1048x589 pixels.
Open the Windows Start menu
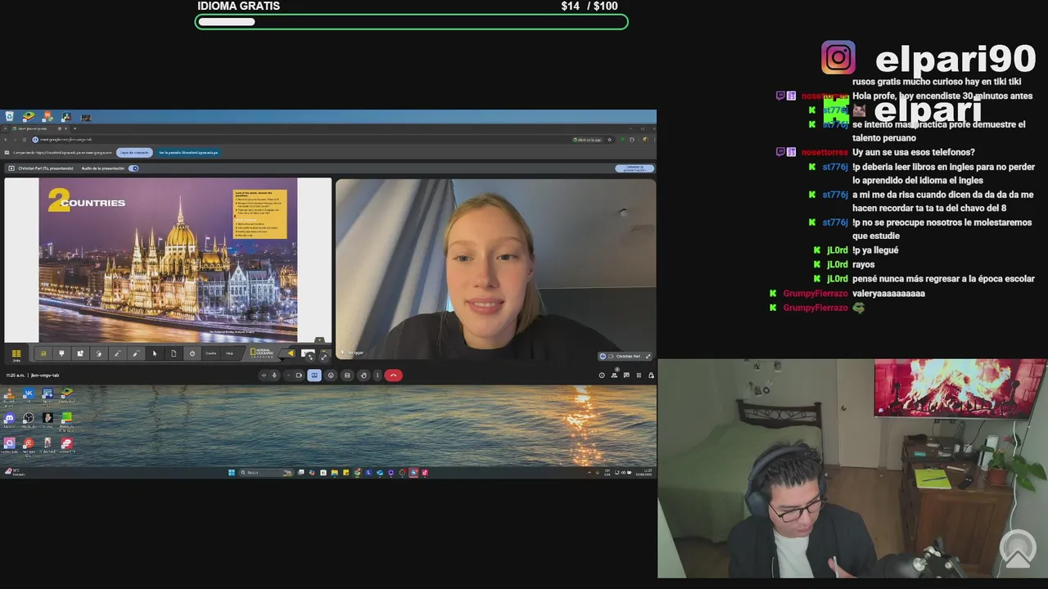click(x=232, y=473)
